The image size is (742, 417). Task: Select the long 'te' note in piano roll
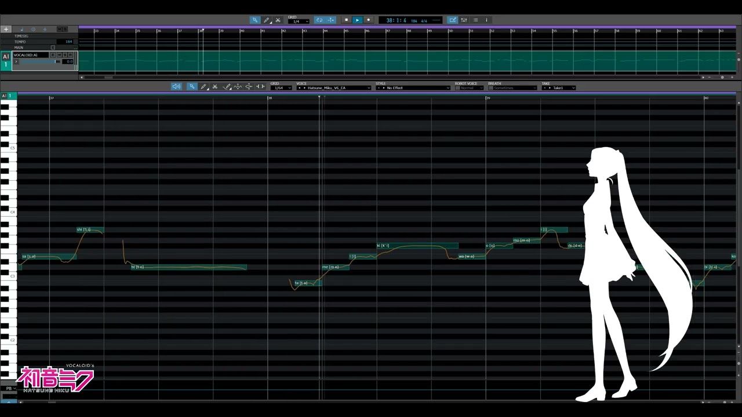(x=188, y=267)
